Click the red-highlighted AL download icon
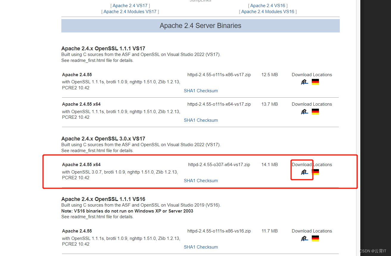The image size is (391, 256). 304,172
